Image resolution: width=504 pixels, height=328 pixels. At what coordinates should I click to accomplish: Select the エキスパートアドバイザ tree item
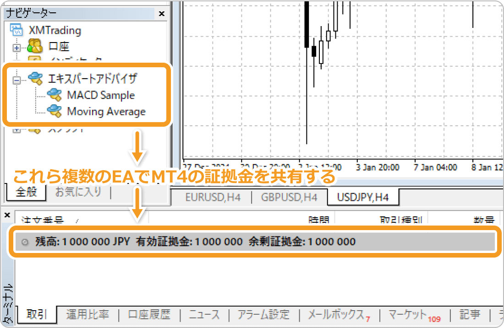tap(93, 78)
